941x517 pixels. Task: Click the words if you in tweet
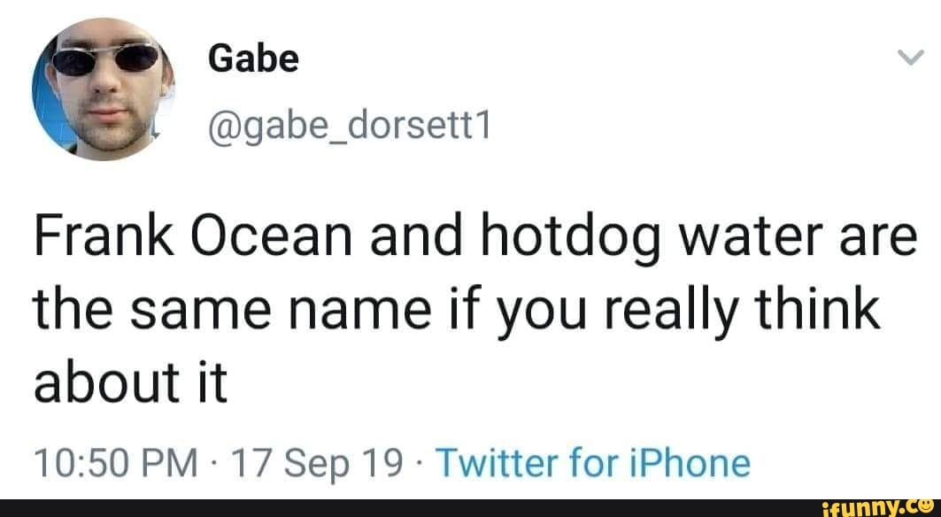click(500, 312)
